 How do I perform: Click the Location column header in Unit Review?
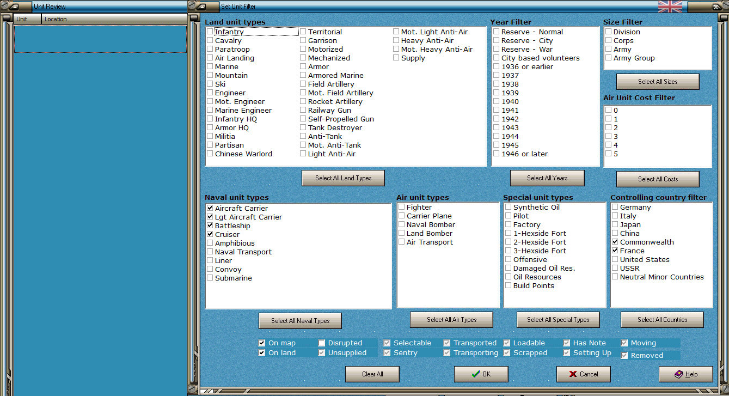[114, 19]
